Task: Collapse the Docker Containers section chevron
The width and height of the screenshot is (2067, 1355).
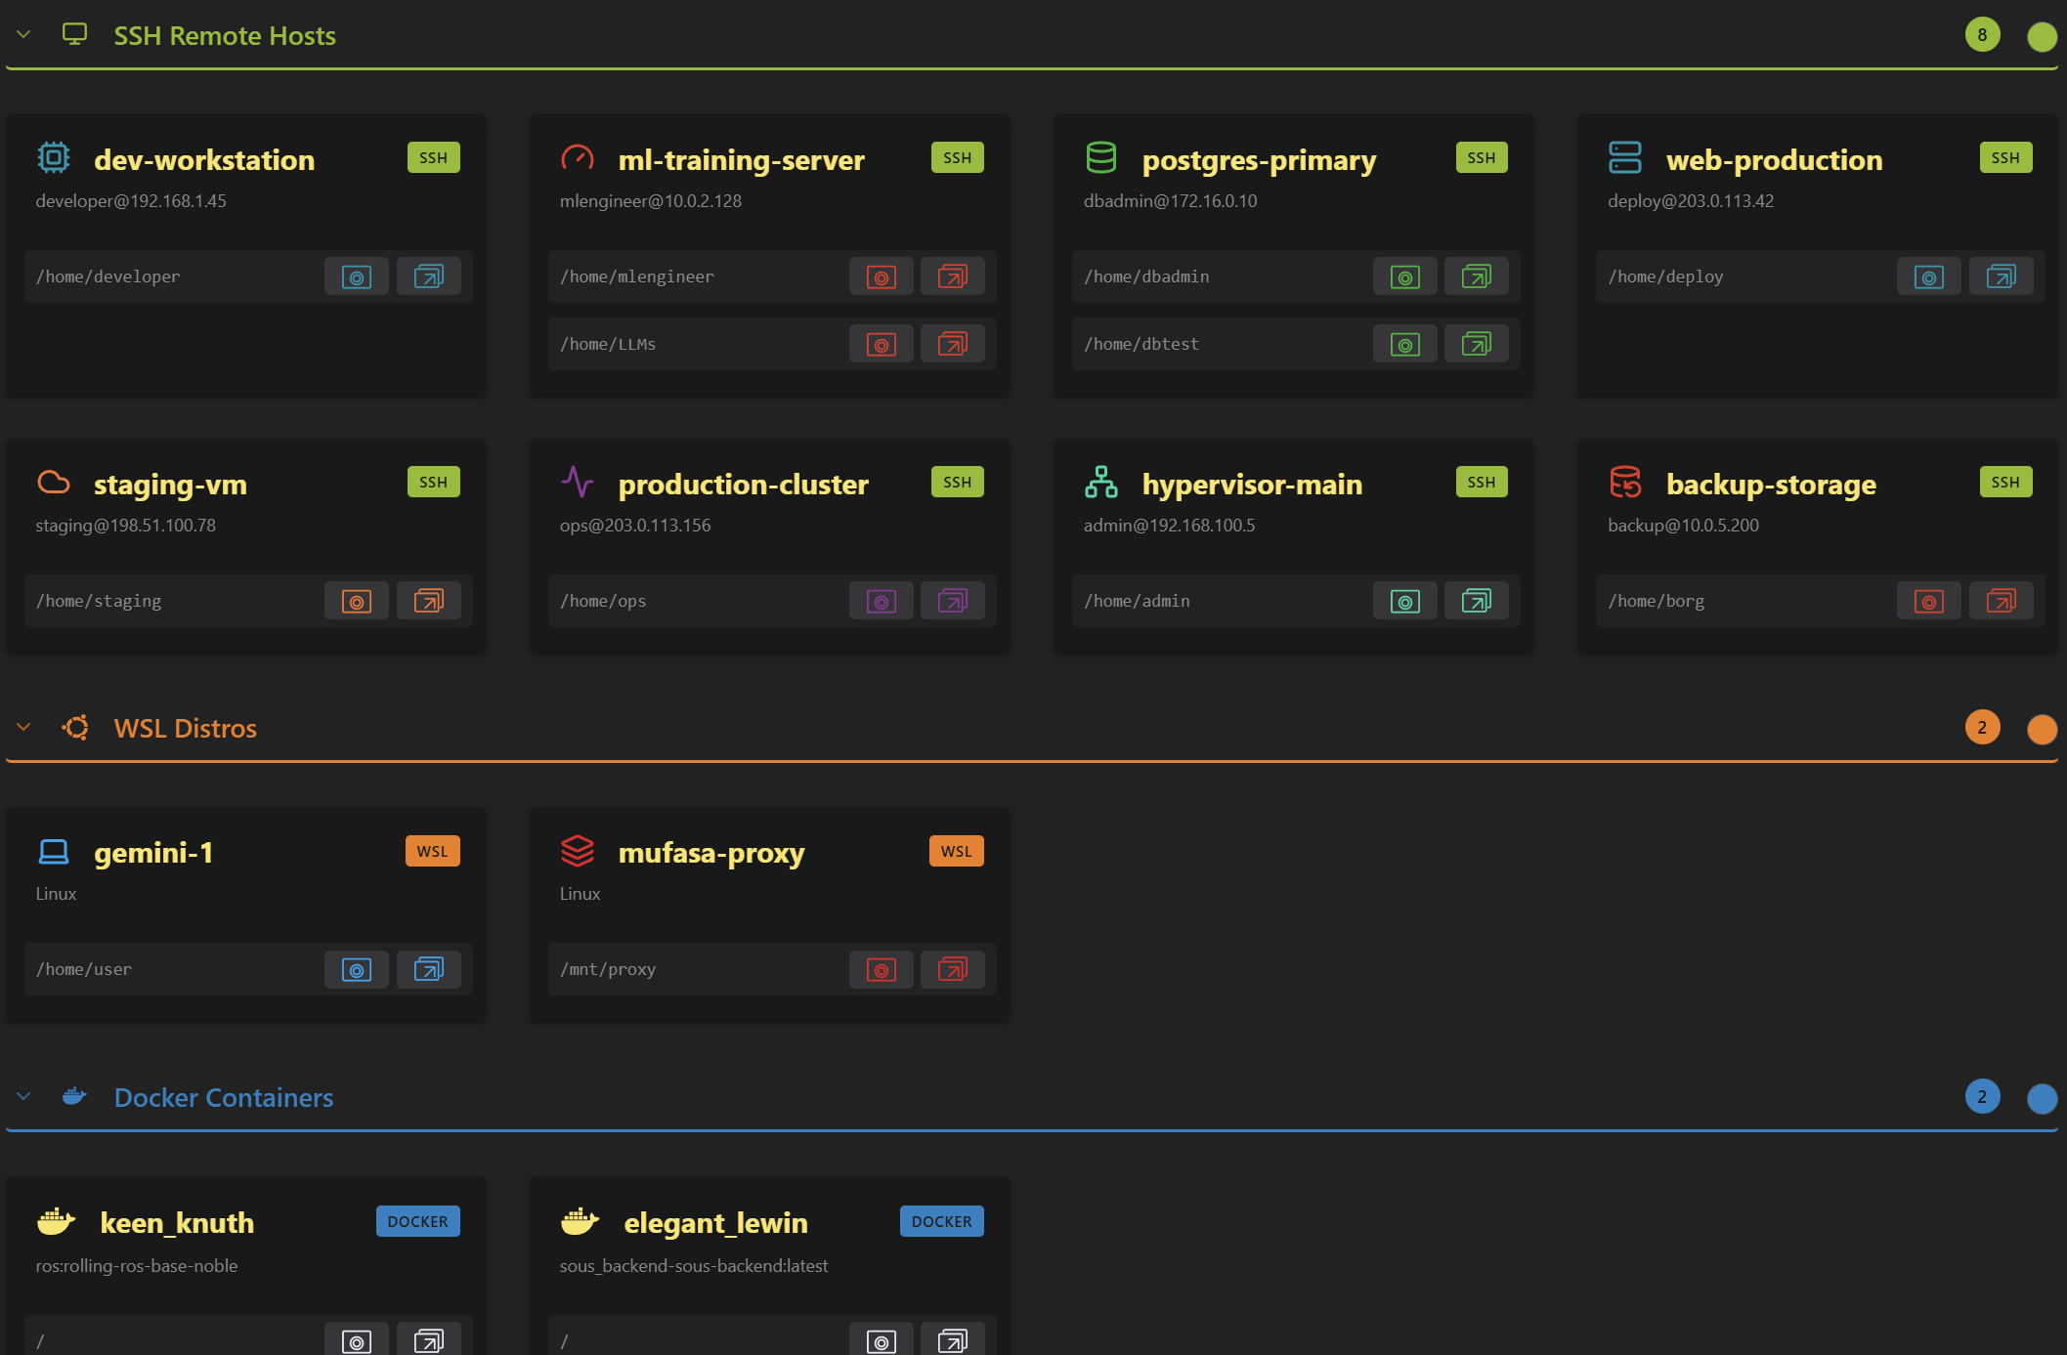Action: tap(23, 1097)
